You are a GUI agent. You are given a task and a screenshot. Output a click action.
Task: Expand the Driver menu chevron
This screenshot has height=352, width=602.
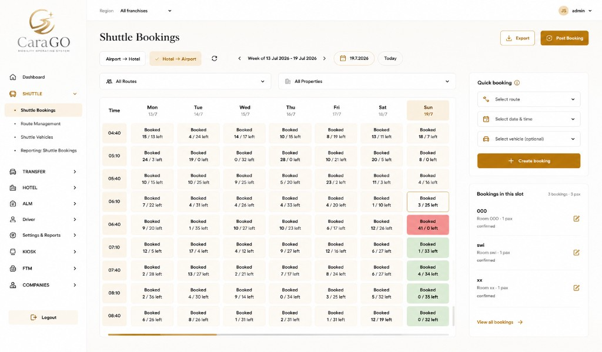click(75, 220)
